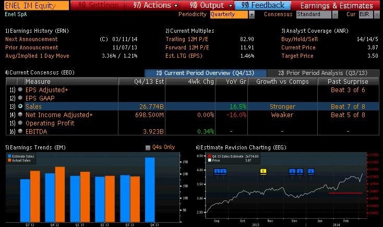Click the blue Estimate Sales legend swatch

[x=9, y=156]
